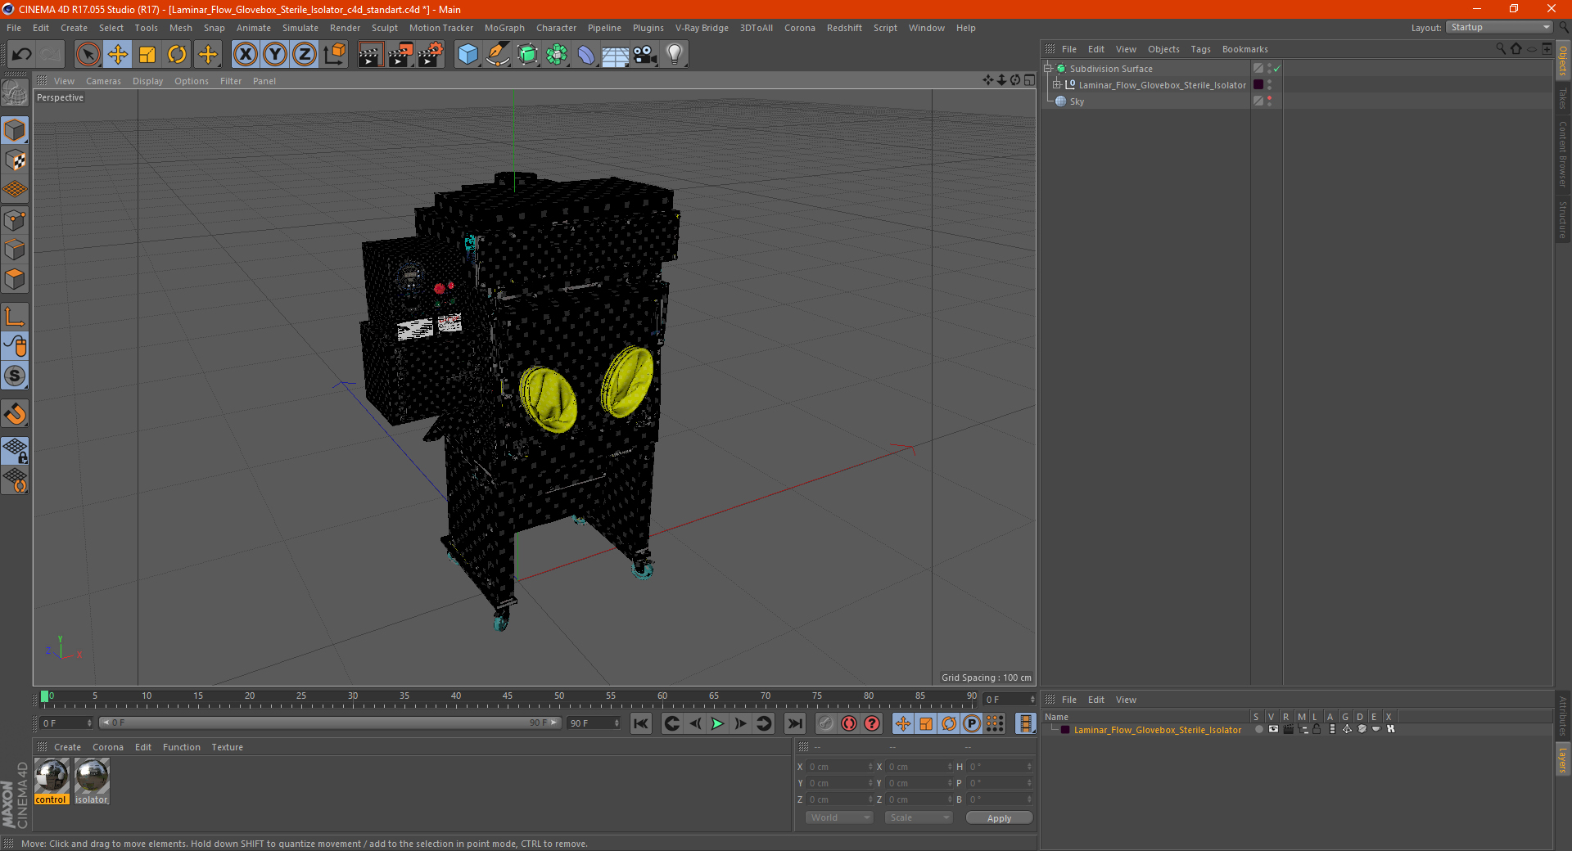Expand Laminar_Flow_Glovebox_Sterile_Isolator object tree

[x=1057, y=85]
